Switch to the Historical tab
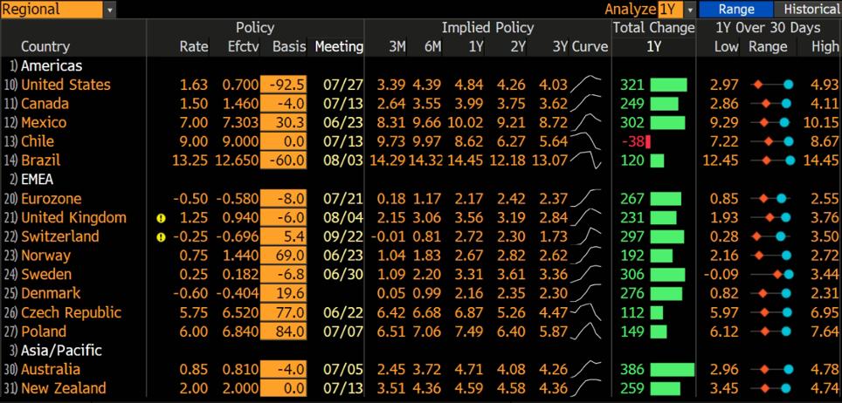 point(808,9)
